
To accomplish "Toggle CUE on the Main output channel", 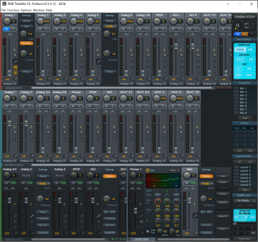I will [x=193, y=183].
